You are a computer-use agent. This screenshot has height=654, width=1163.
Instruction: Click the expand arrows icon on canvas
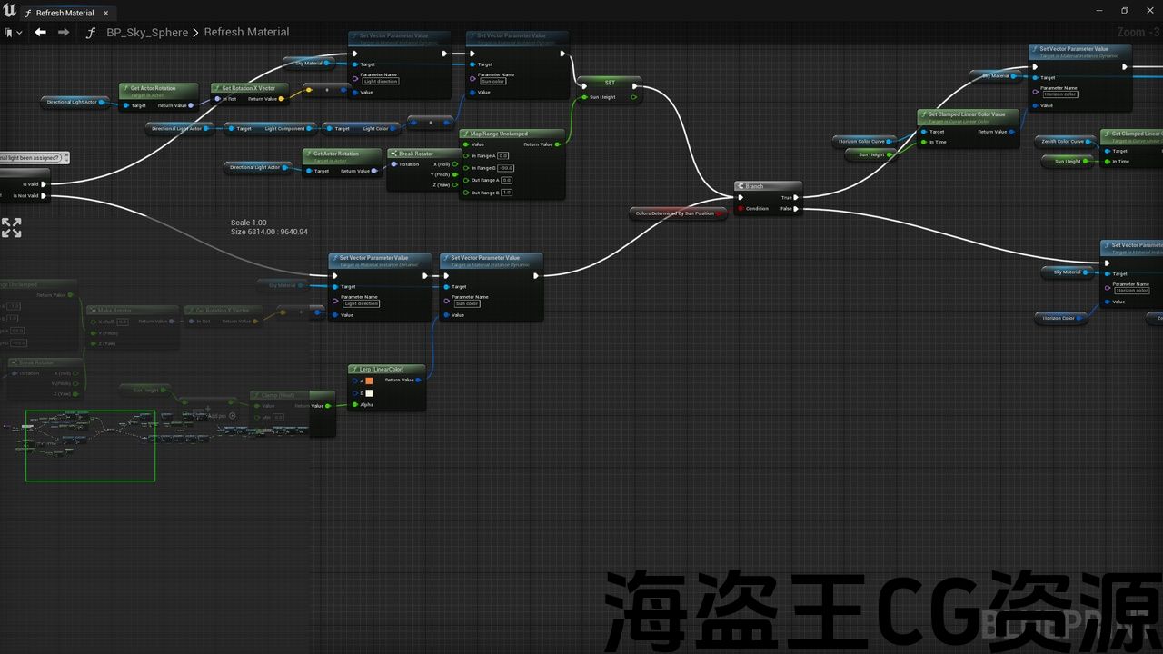point(12,228)
